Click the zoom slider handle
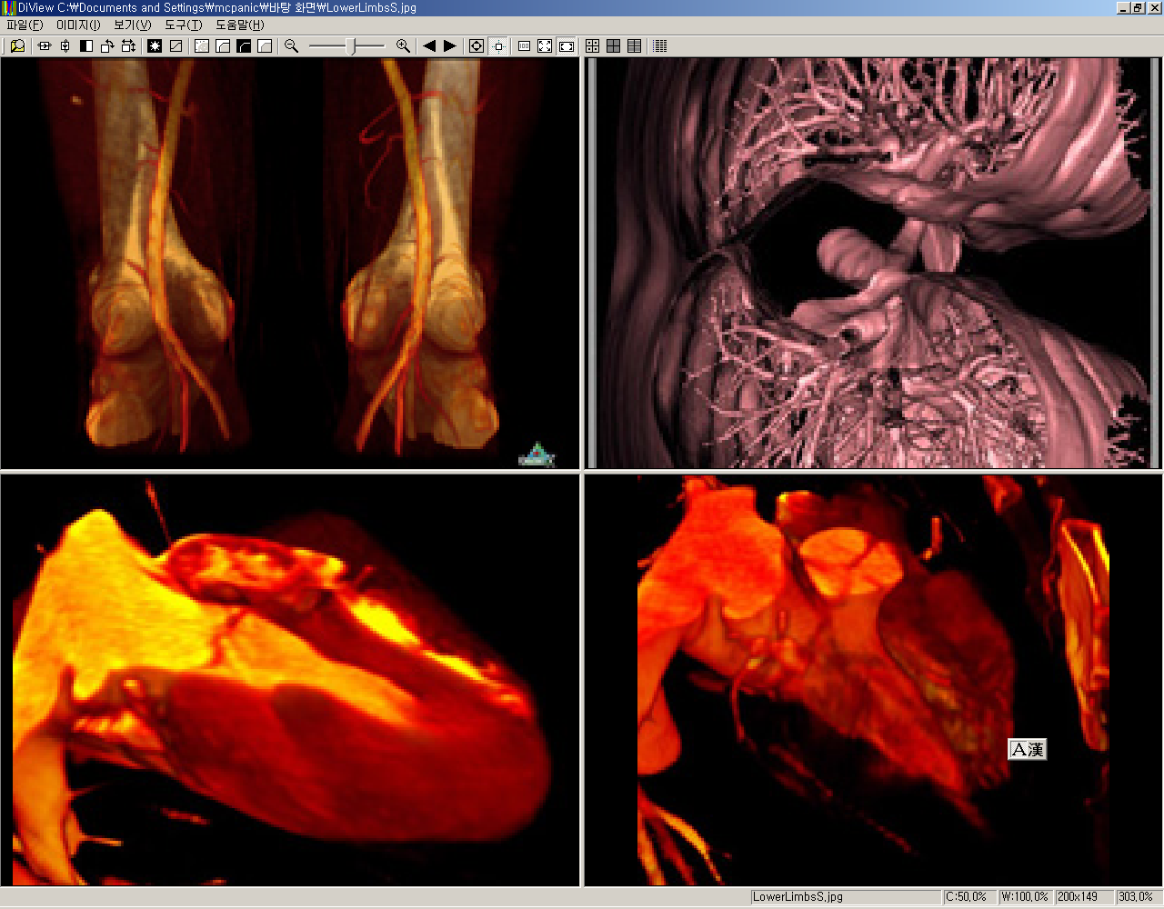 355,45
